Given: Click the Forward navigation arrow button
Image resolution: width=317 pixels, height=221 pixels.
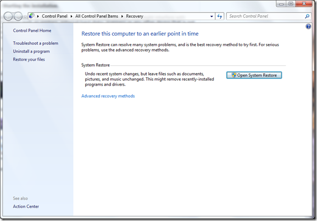Looking at the screenshot, I should [x=18, y=16].
